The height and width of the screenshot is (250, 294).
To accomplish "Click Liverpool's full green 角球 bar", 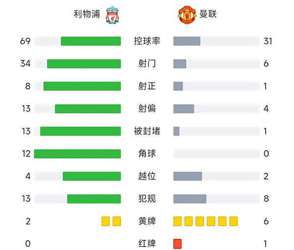I will click(77, 154).
